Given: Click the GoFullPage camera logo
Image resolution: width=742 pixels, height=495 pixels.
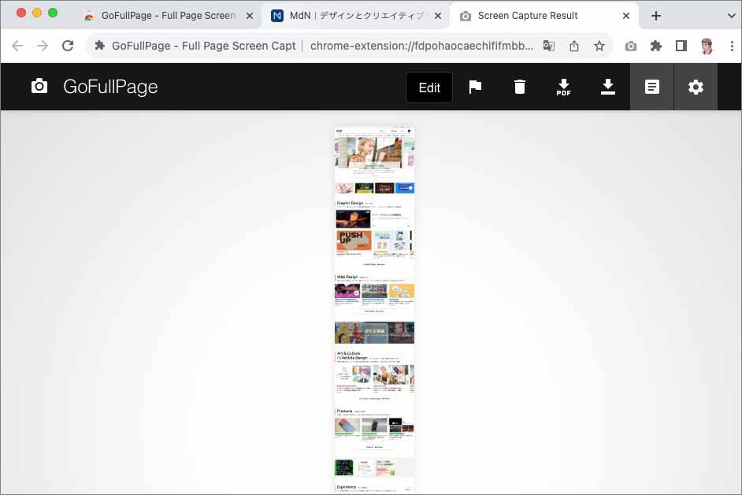Looking at the screenshot, I should click(39, 87).
